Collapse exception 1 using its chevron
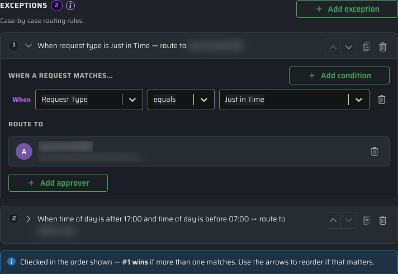This screenshot has width=398, height=274. (x=29, y=46)
